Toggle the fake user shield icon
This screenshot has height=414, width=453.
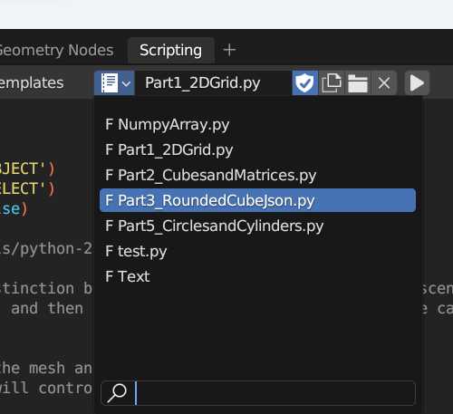(x=304, y=83)
